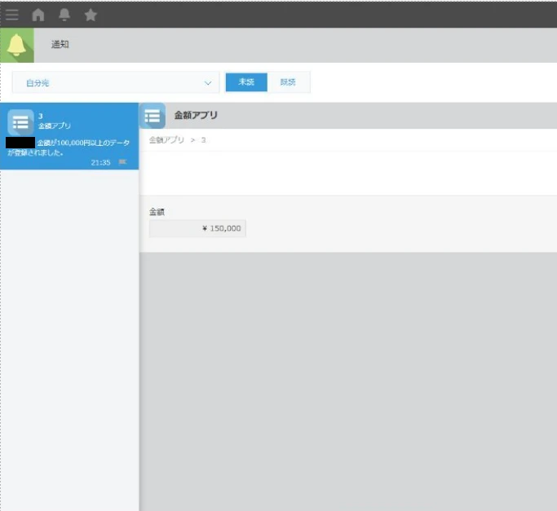This screenshot has width=557, height=511.
Task: Select the 金額が100,000円以上 notification message
Action: click(x=69, y=148)
